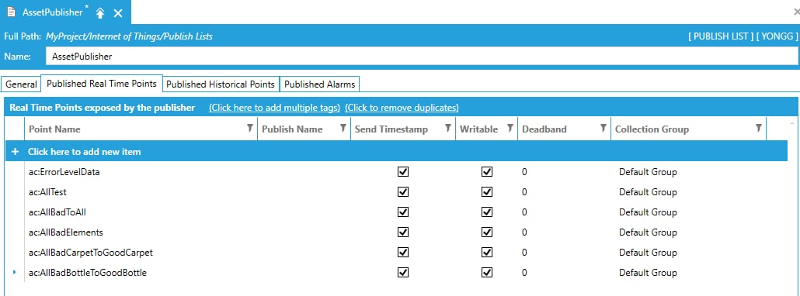Image resolution: width=800 pixels, height=296 pixels.
Task: Click Deadband value 0 for ac:AllBadElements
Action: coord(524,232)
